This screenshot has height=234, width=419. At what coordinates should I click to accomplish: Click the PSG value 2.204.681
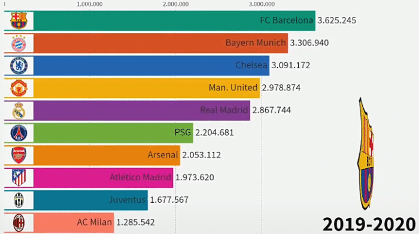pos(214,132)
